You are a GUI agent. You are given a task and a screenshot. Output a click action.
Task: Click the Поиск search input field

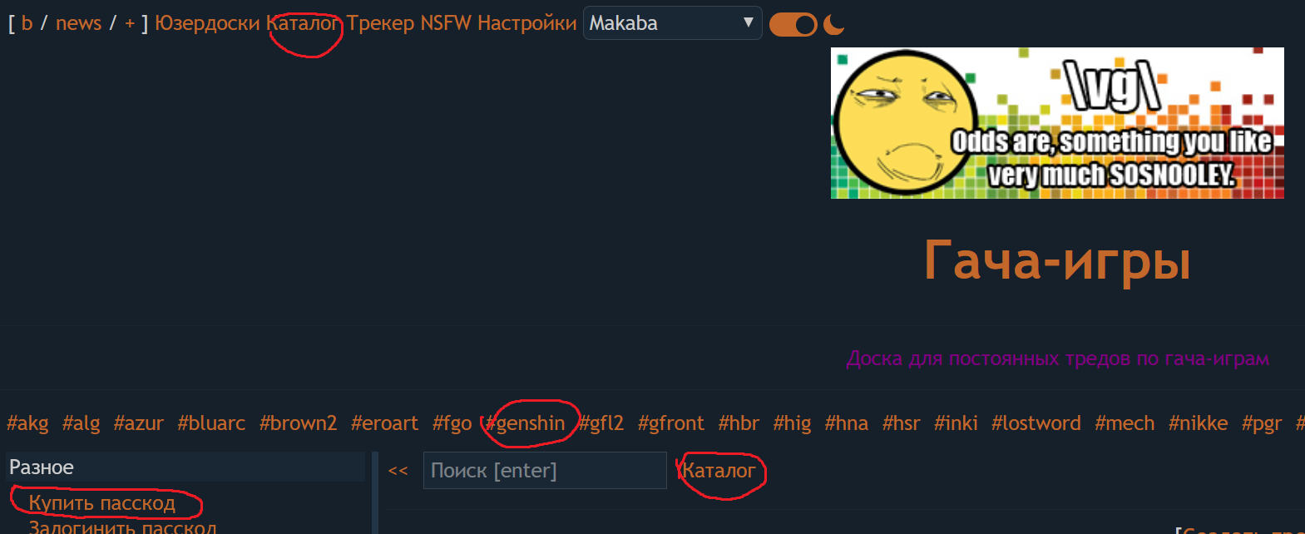(545, 470)
